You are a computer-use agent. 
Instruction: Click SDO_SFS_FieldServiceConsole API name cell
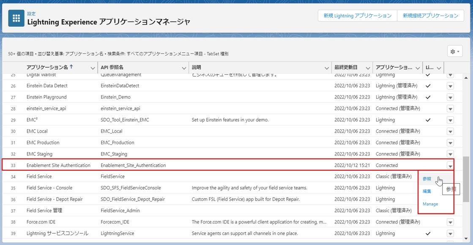pyautogui.click(x=131, y=188)
